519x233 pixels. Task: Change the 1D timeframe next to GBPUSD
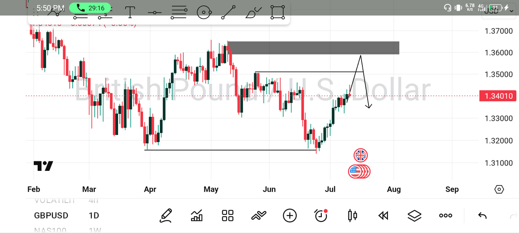(x=94, y=215)
